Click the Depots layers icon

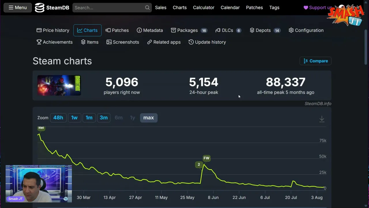pyautogui.click(x=252, y=30)
